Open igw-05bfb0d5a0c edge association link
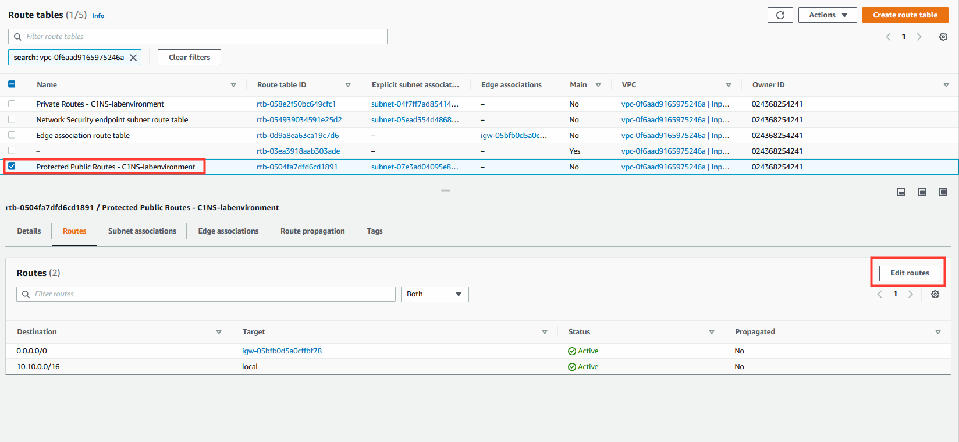Screen dimensions: 959x442 pos(514,136)
